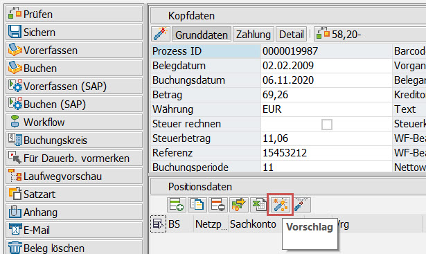Click the Buchungsdatum field 06.11.2020
Screen dimensions: 426x254
[x=326, y=80]
